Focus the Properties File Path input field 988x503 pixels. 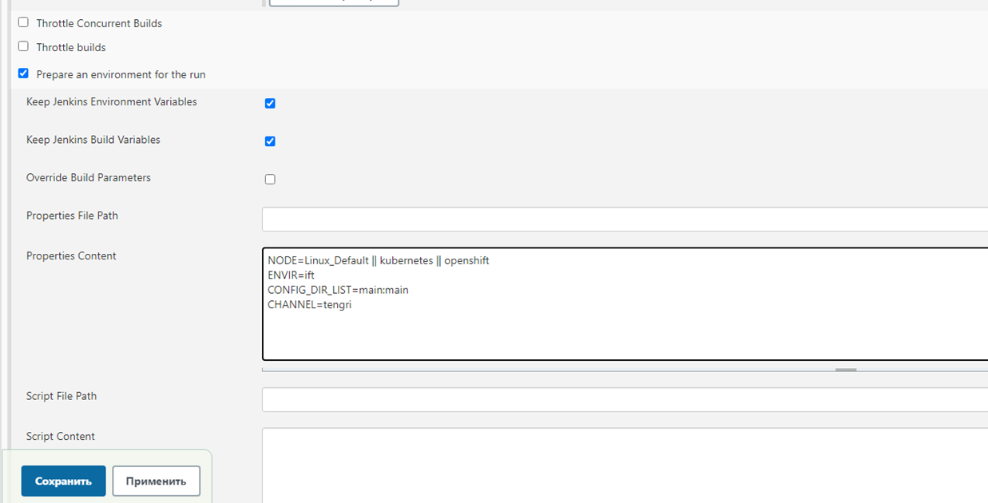[623, 220]
